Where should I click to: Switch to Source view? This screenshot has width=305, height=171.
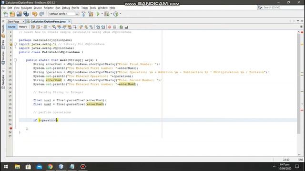point(11,27)
